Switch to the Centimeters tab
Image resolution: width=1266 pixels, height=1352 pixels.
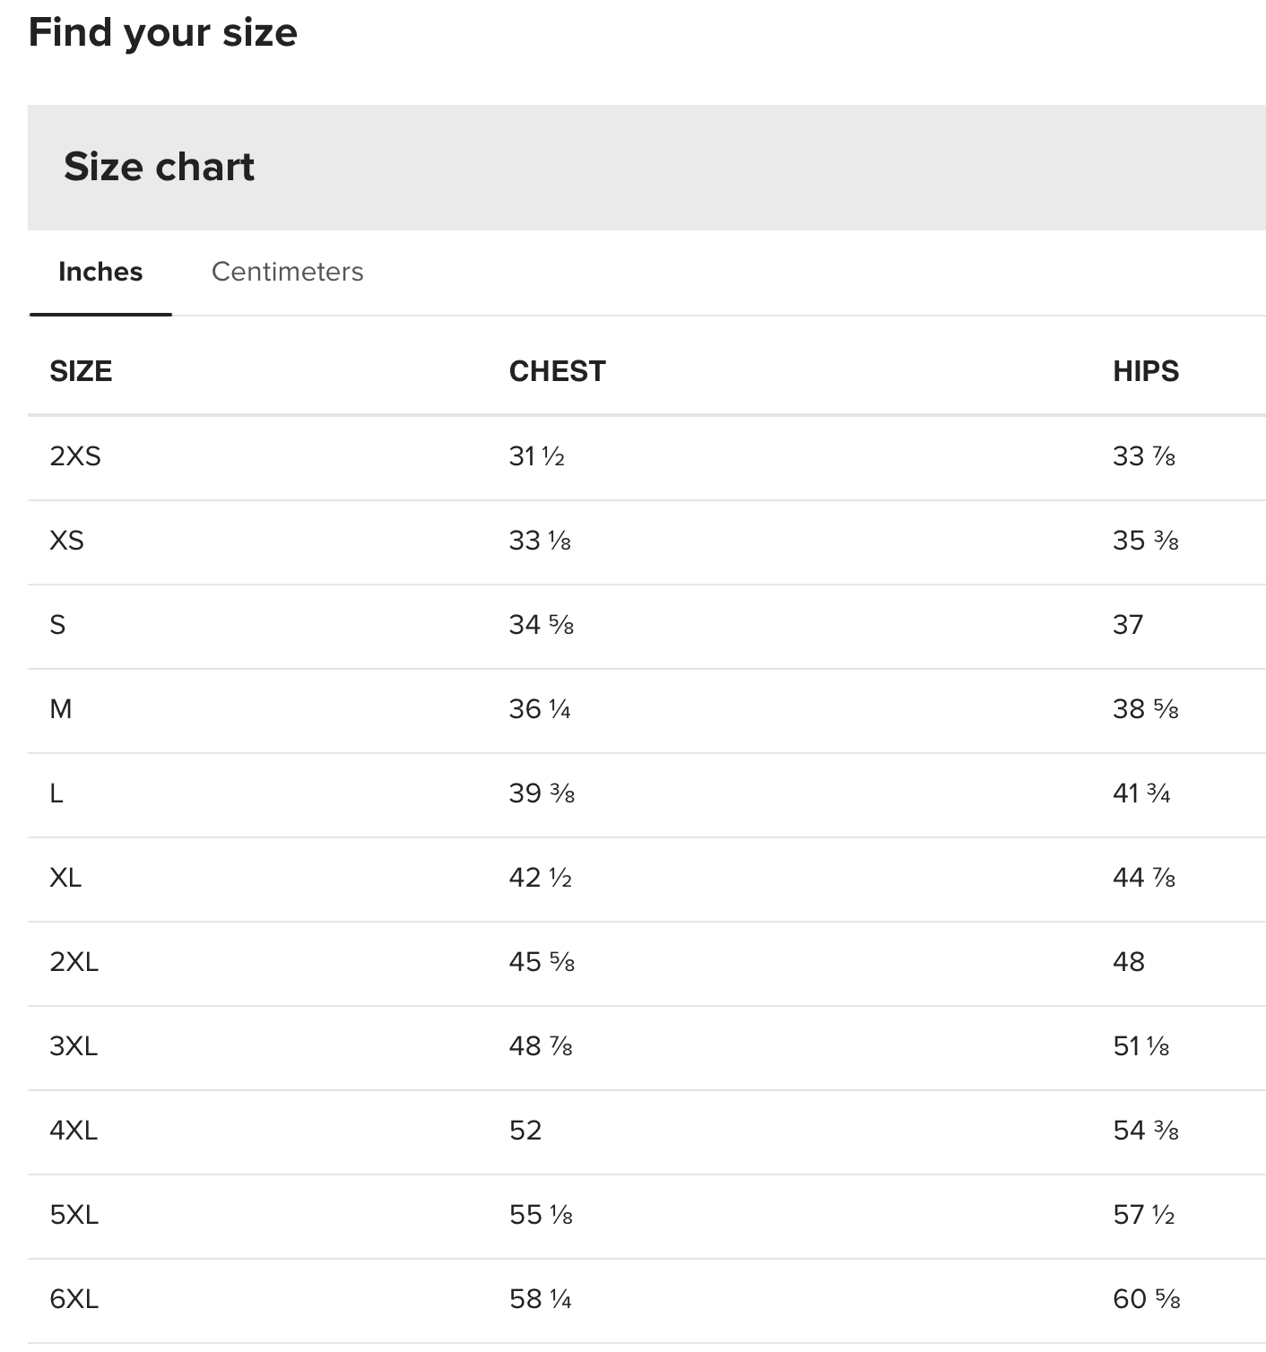pos(287,272)
